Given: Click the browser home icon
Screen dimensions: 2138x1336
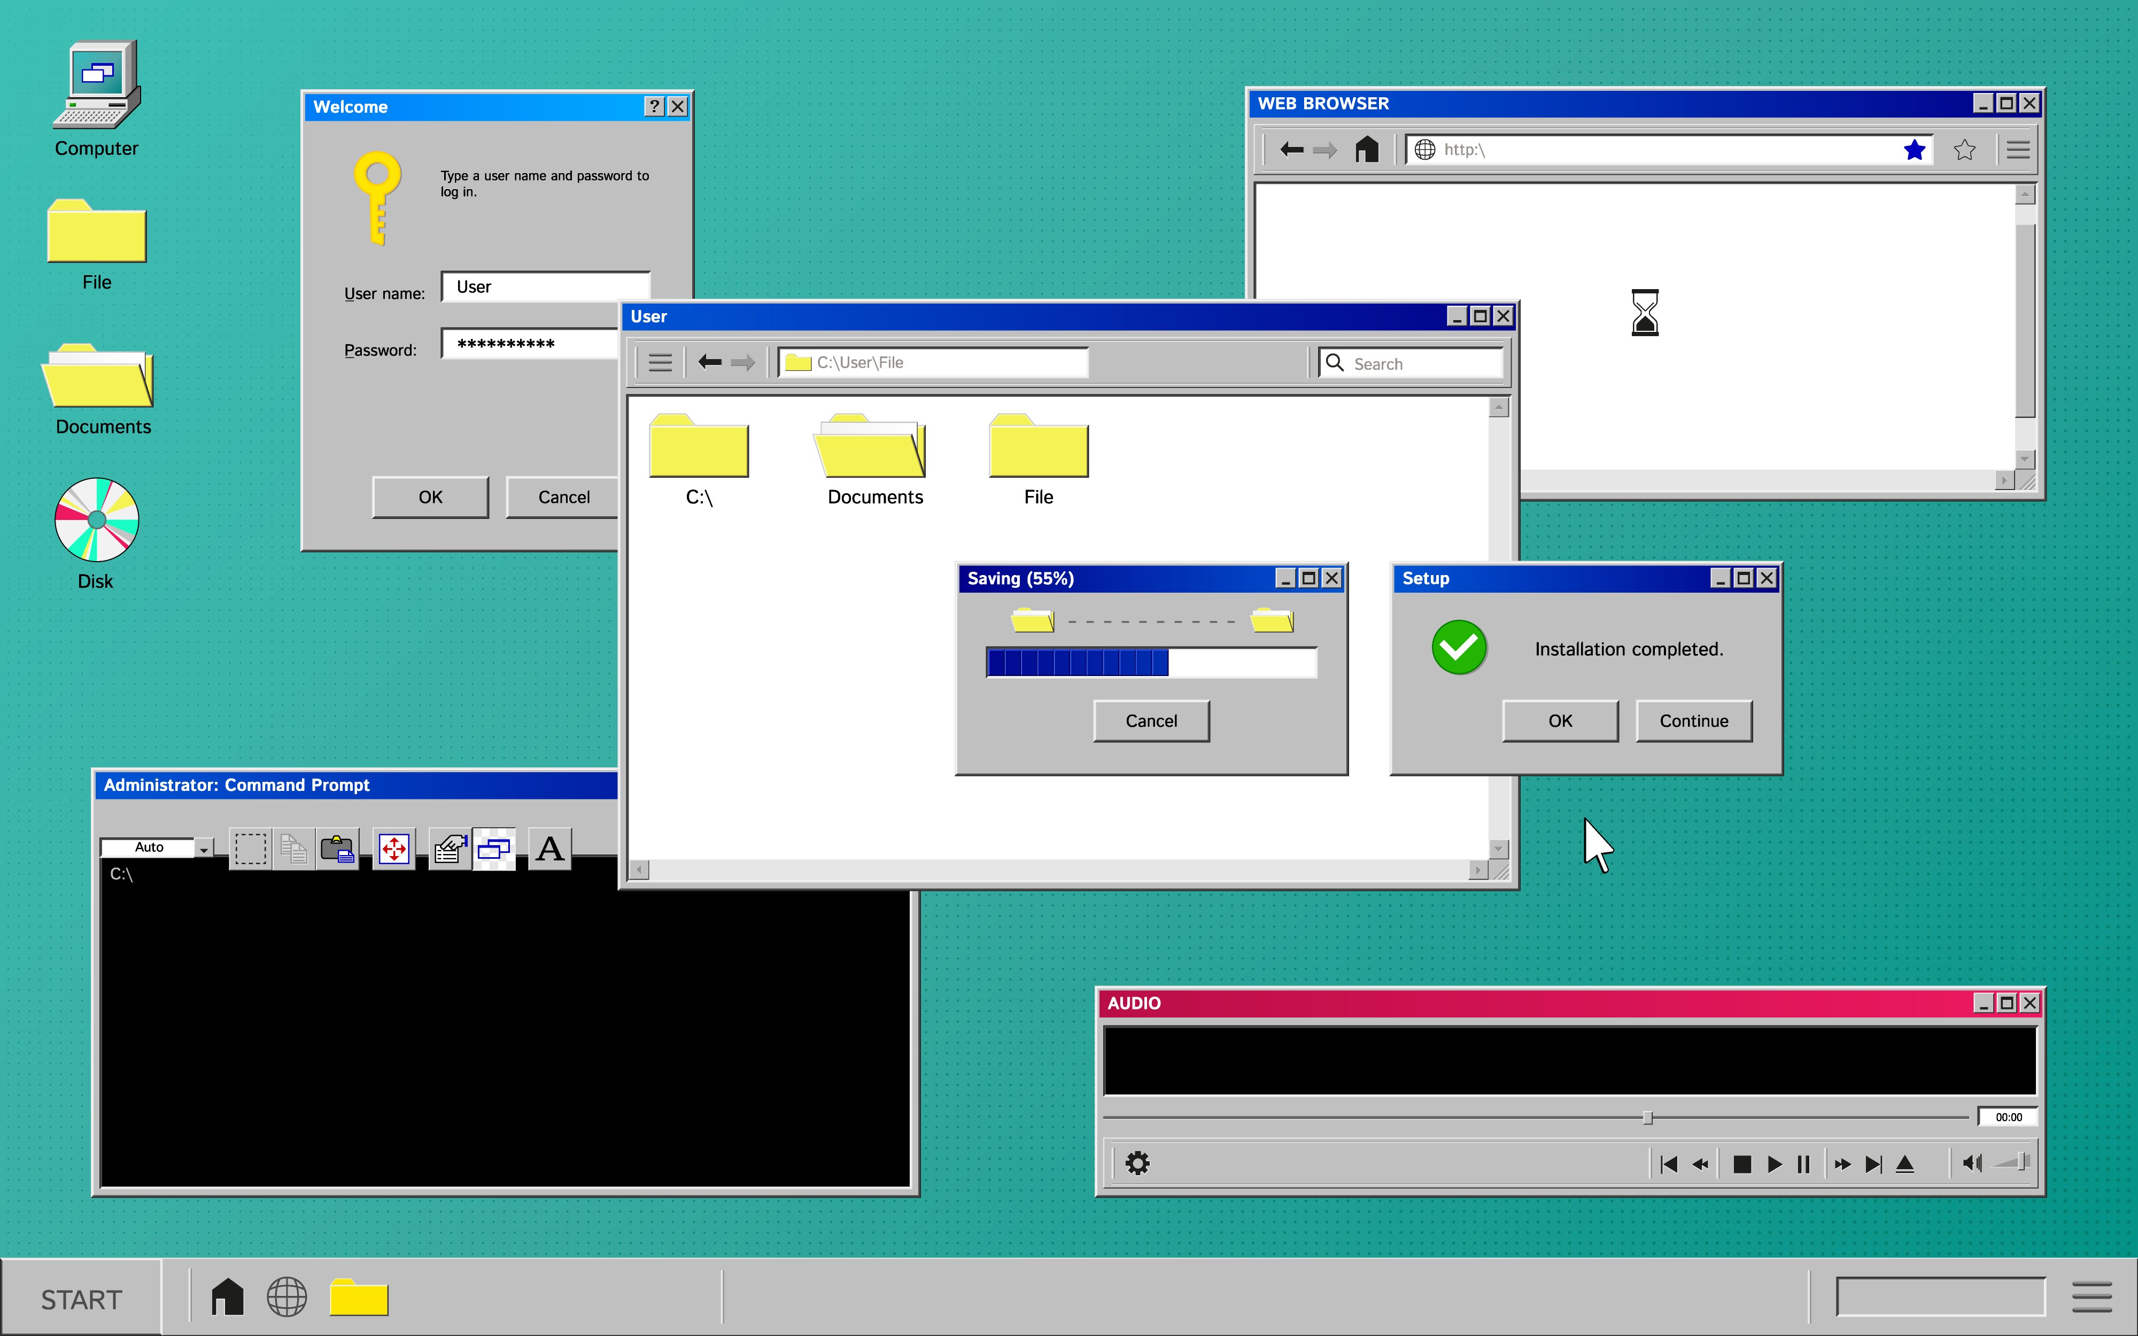Looking at the screenshot, I should point(1366,149).
